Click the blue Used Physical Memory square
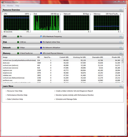Viewport: 128px width, 137px height. tap(41, 53)
